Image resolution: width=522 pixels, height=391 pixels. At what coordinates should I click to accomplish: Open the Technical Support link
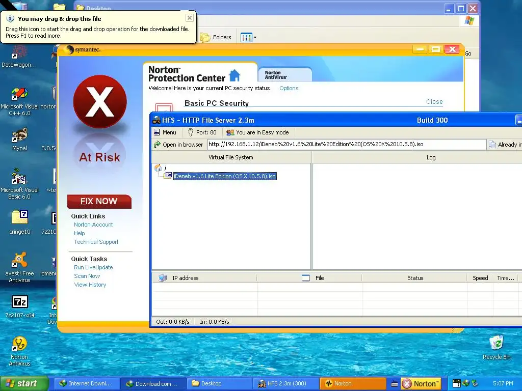tap(96, 242)
